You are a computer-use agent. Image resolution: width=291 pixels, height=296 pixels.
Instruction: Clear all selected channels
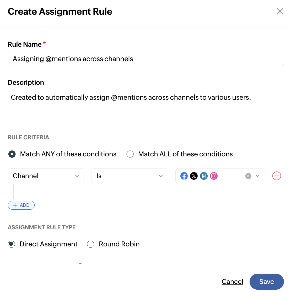tap(248, 176)
